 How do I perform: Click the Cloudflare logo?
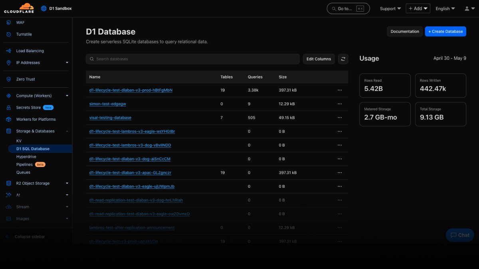pos(19,8)
